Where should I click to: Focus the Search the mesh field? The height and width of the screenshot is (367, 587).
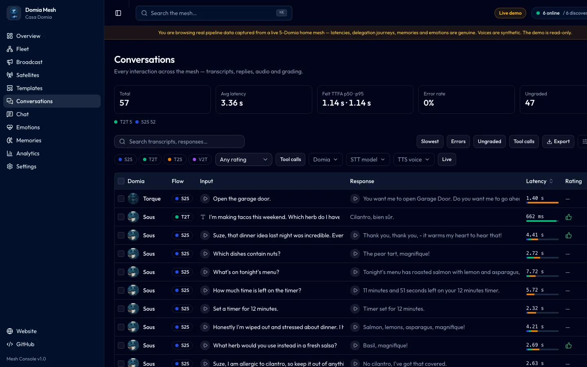coord(214,13)
